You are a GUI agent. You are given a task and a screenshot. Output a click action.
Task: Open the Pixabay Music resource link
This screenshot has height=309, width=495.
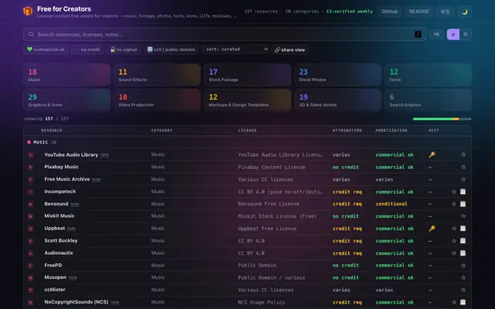(61, 167)
